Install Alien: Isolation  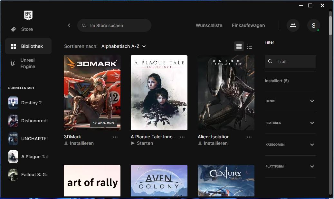[213, 143]
